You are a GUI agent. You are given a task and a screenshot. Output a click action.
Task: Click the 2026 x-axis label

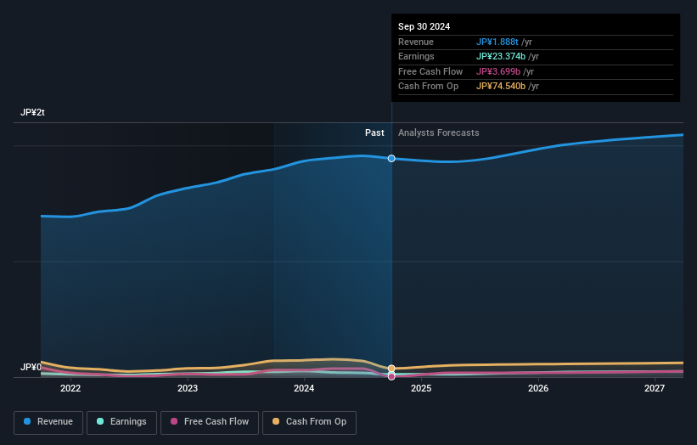tap(538, 388)
